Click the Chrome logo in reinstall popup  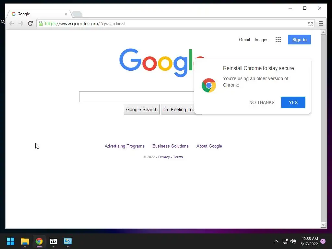click(209, 85)
